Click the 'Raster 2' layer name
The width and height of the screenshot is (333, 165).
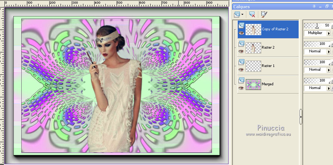tap(268, 48)
